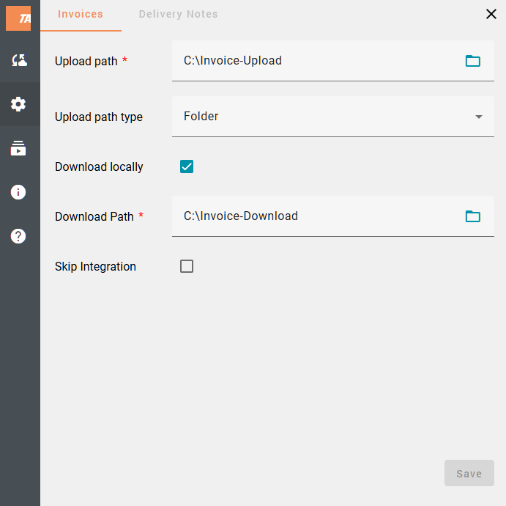506x506 pixels.
Task: Enable the Skip Integration checkbox
Action: click(x=187, y=266)
